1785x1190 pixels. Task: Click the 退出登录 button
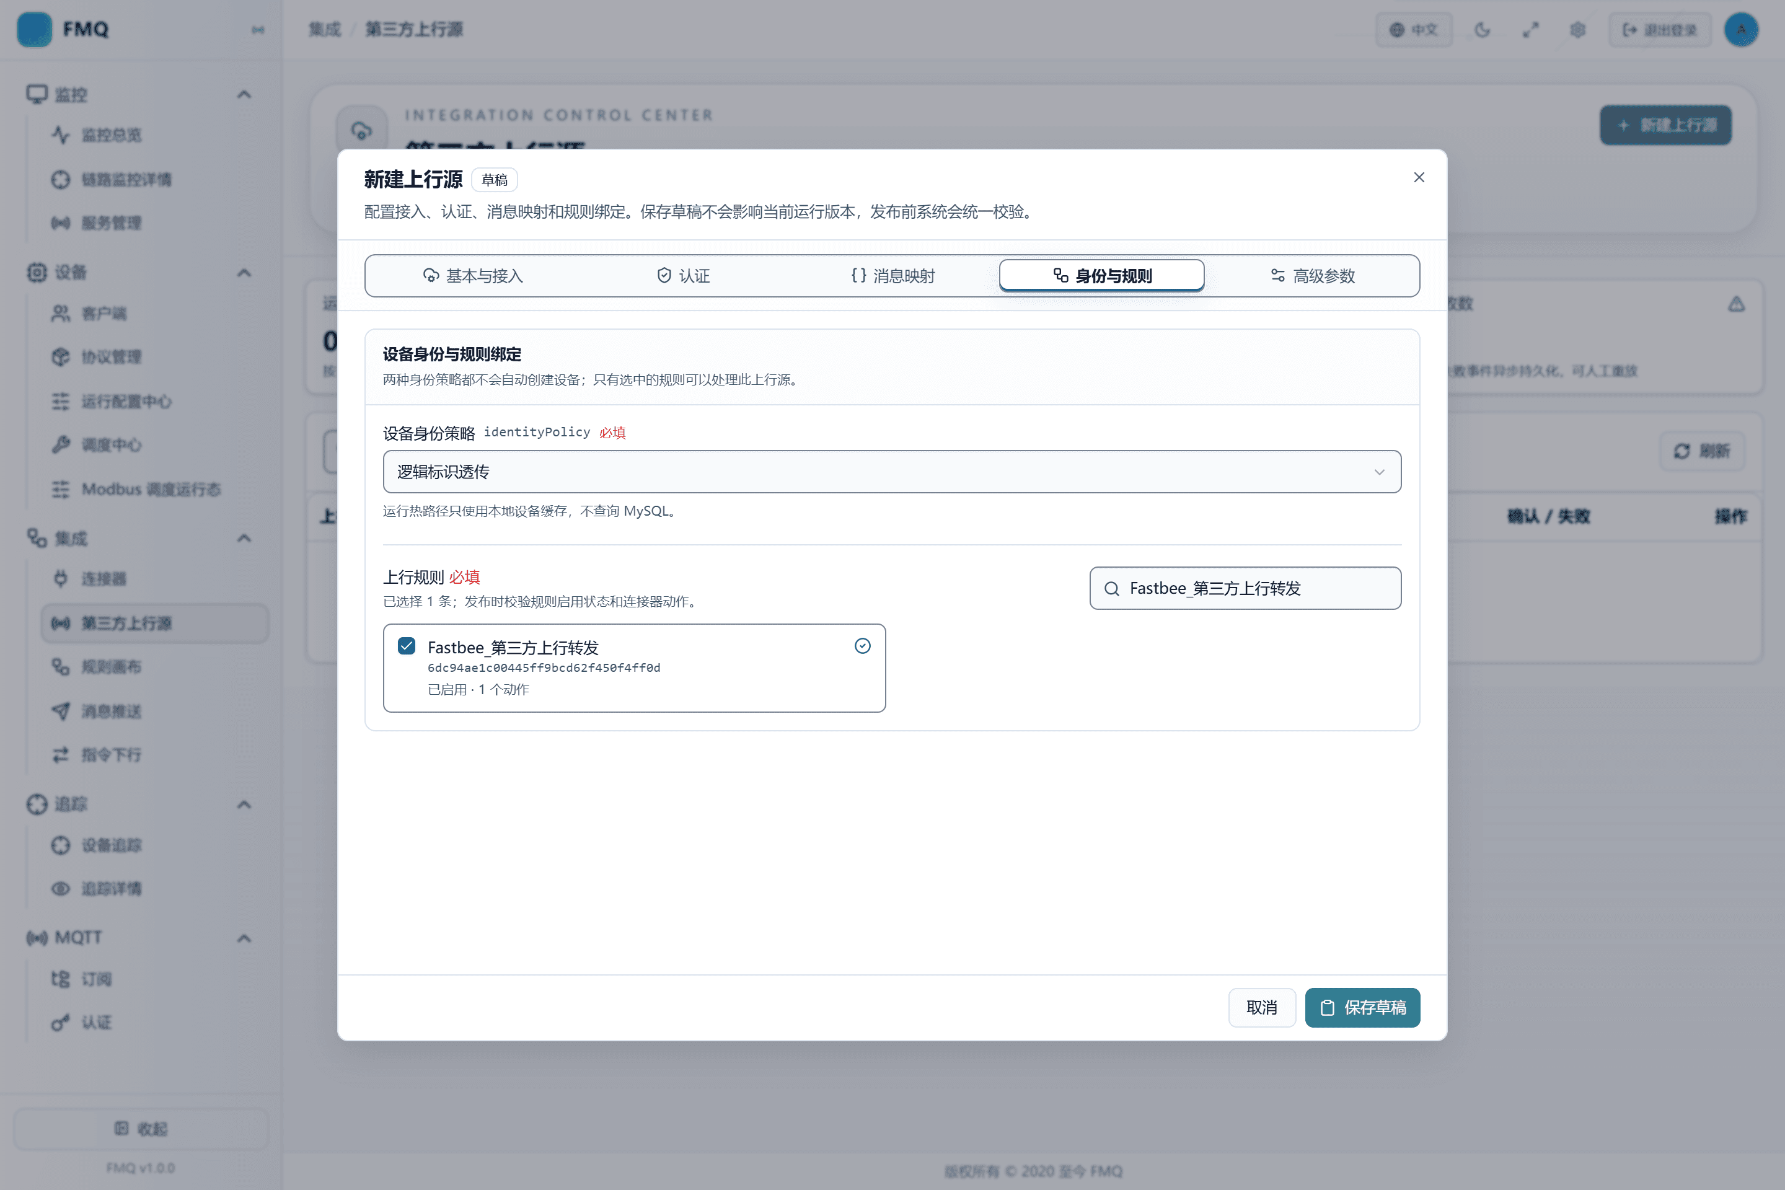click(1660, 30)
